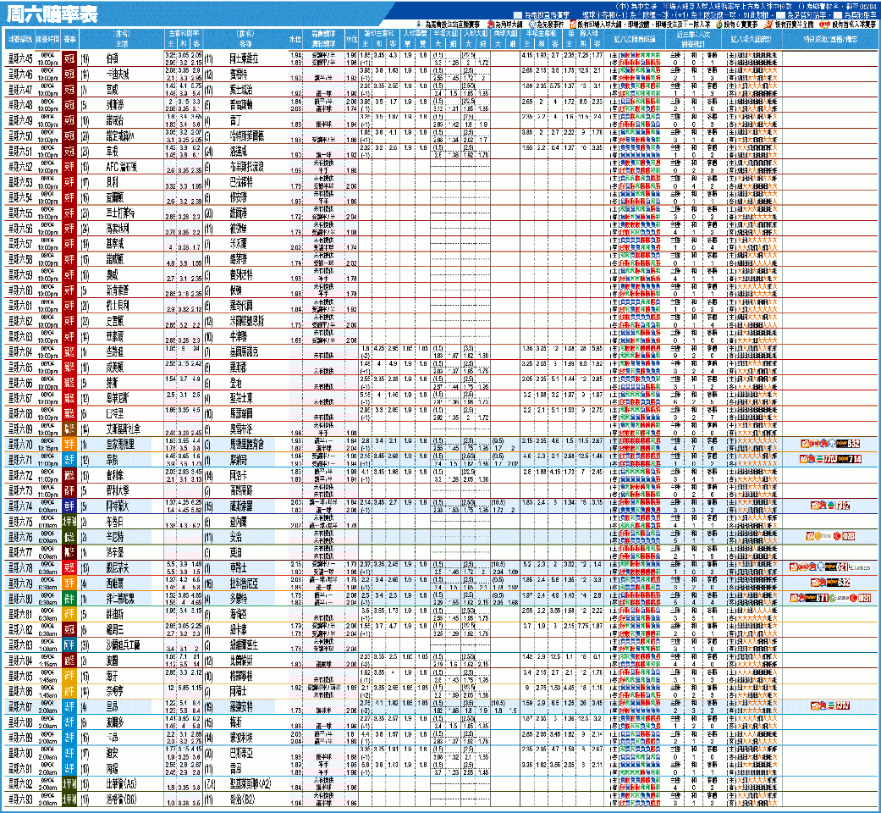Click the red oval 首名入球 legend icon
The width and height of the screenshot is (881, 813).
[824, 25]
